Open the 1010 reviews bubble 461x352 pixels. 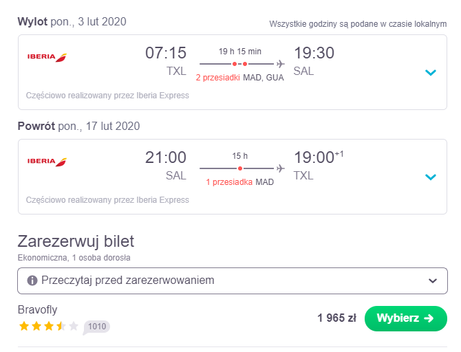click(97, 327)
